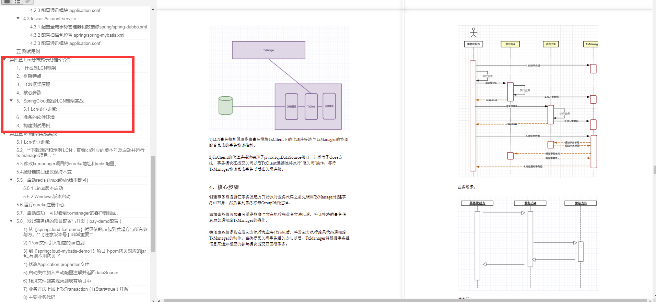656x302 pixels.
Task: Click paragraph starting 1)LCN事务控制原理
Action: [x=279, y=142]
